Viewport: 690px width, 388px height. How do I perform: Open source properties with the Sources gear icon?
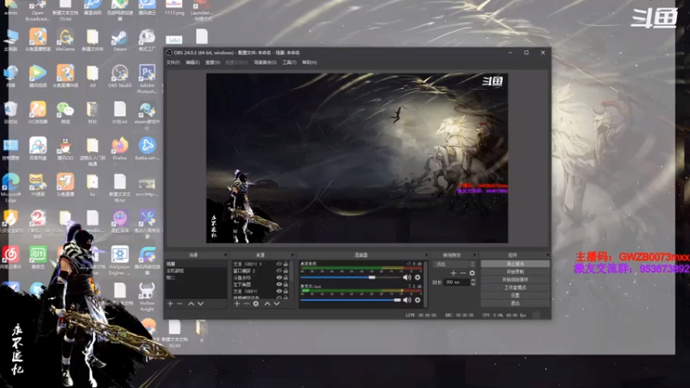click(255, 304)
